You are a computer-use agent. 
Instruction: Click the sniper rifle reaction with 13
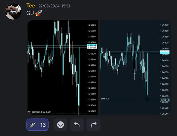tap(38, 125)
